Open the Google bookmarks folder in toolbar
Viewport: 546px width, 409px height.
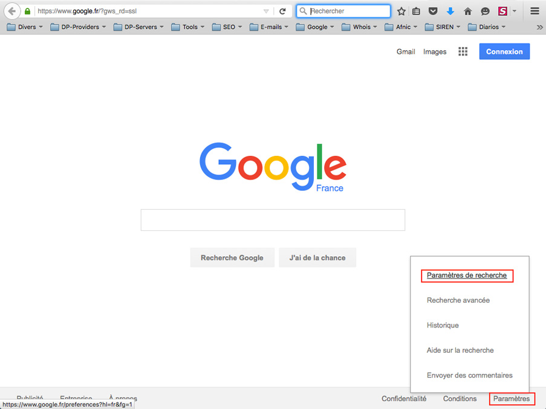[315, 27]
